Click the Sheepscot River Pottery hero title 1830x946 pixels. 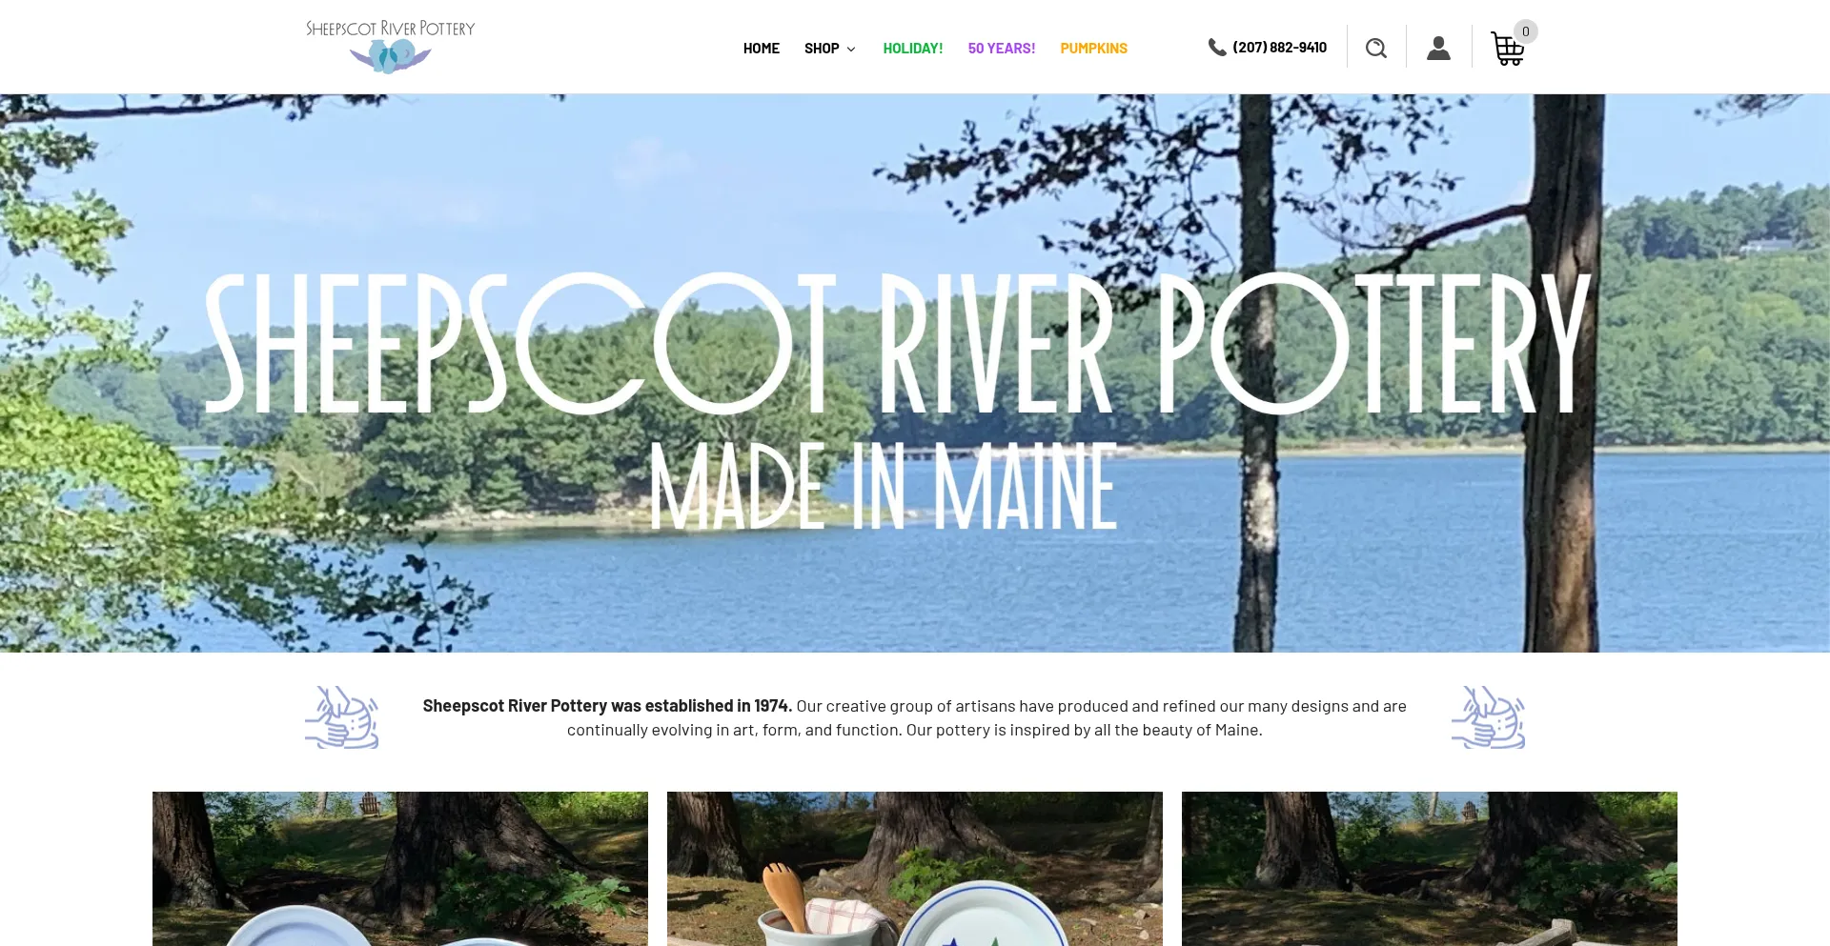(x=898, y=343)
